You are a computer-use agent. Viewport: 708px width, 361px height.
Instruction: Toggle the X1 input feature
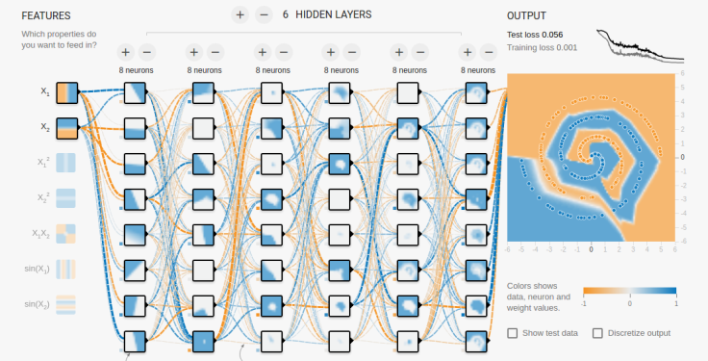(x=66, y=93)
